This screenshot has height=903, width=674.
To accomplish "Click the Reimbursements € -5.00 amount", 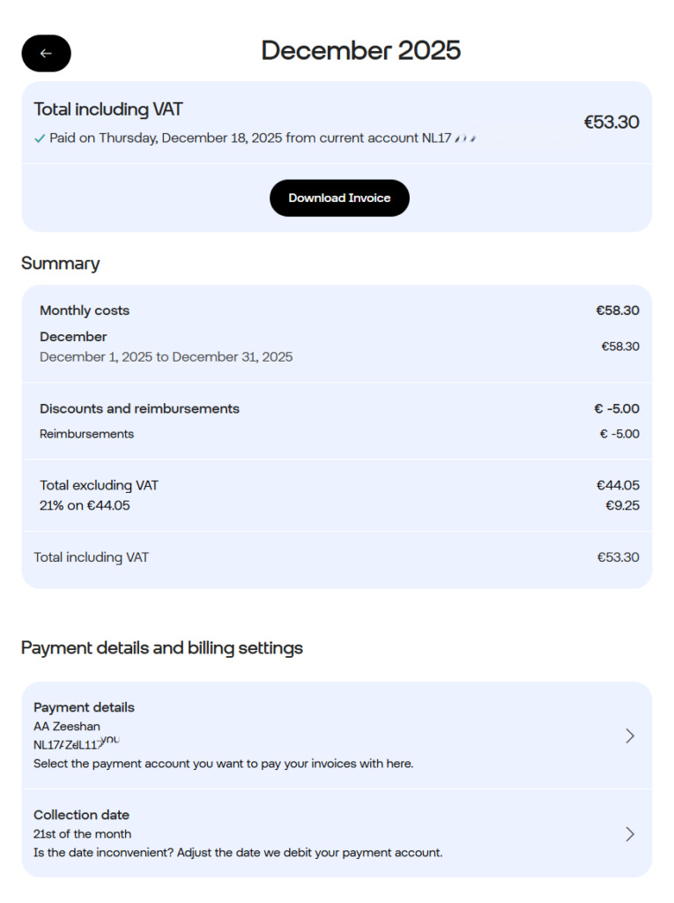I will pos(619,434).
